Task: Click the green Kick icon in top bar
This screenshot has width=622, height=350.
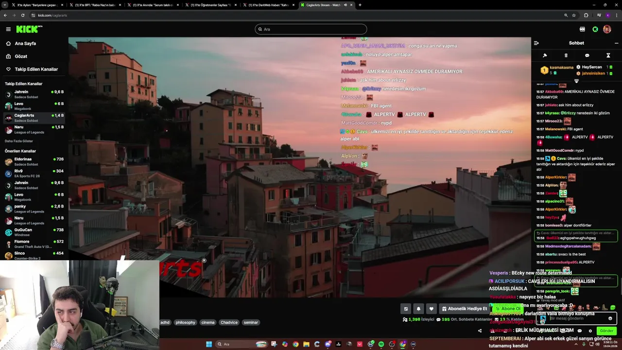Action: (x=595, y=29)
